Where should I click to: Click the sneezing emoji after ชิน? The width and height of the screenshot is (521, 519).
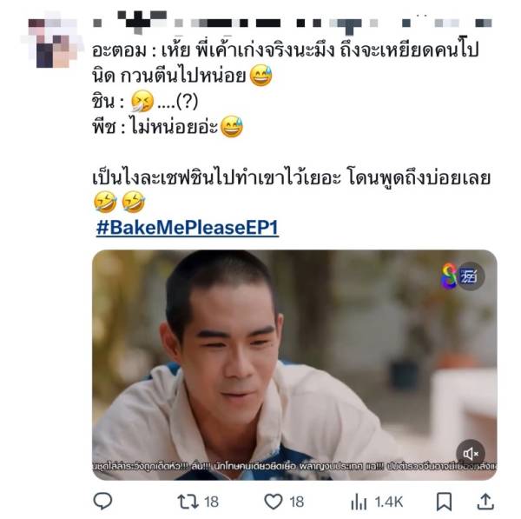[x=142, y=101]
